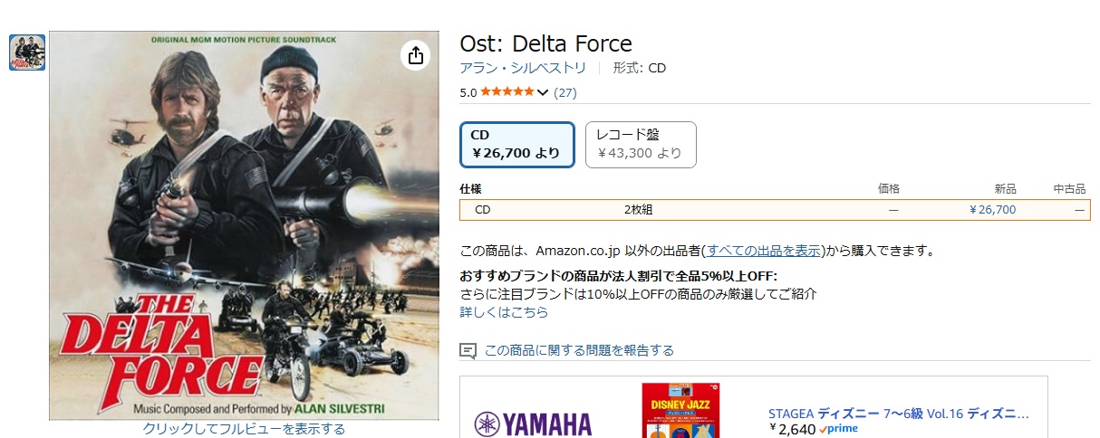Click この商品に関する問題を報告する link
The height and width of the screenshot is (438, 1100).
(579, 350)
